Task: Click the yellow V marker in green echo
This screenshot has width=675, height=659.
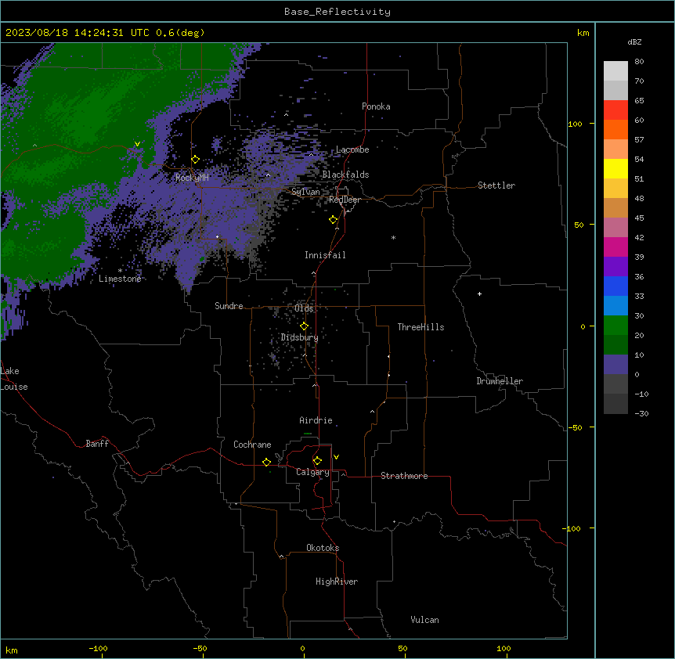Action: tap(137, 144)
